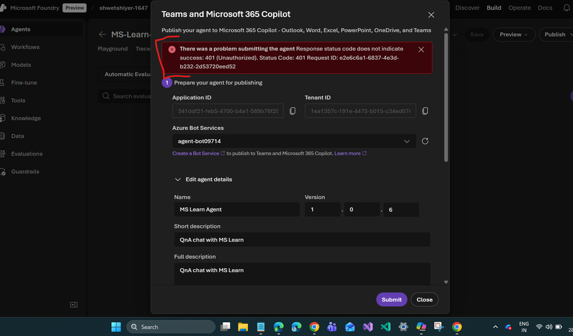Open Notepad from the taskbar
This screenshot has height=336, width=573.
pyautogui.click(x=260, y=327)
